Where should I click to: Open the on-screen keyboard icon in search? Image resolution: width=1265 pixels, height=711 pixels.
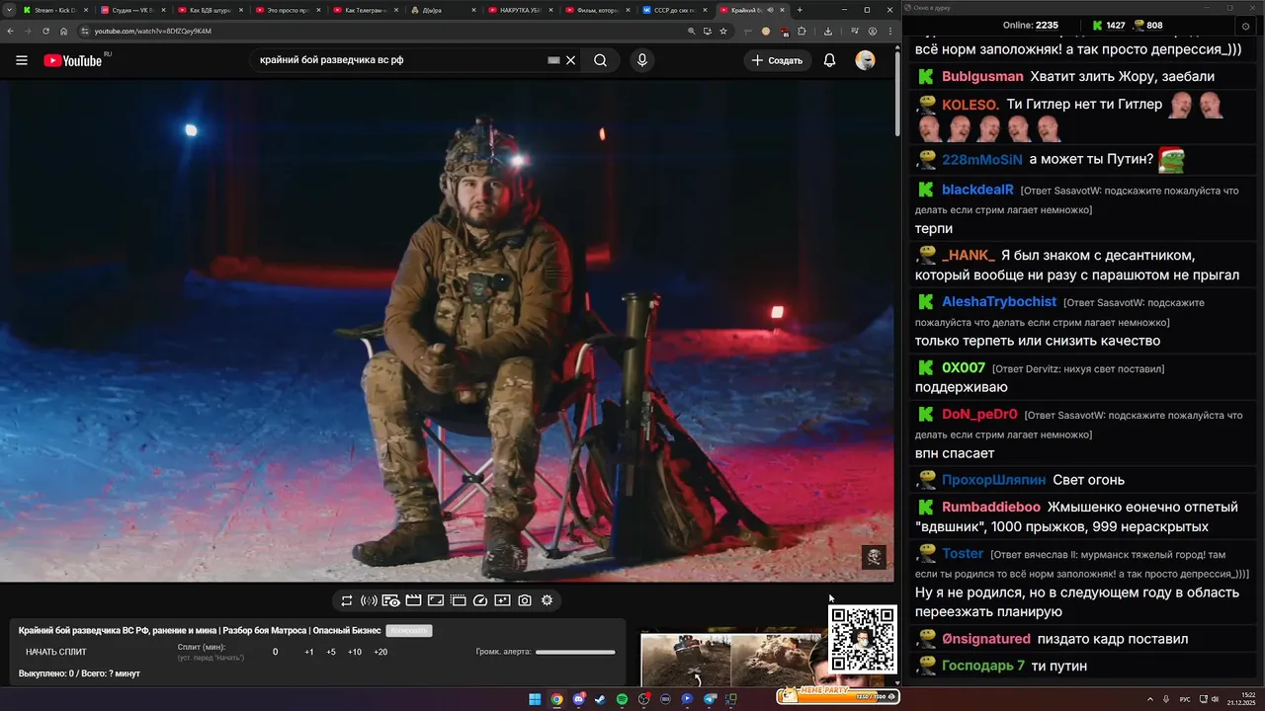[554, 60]
